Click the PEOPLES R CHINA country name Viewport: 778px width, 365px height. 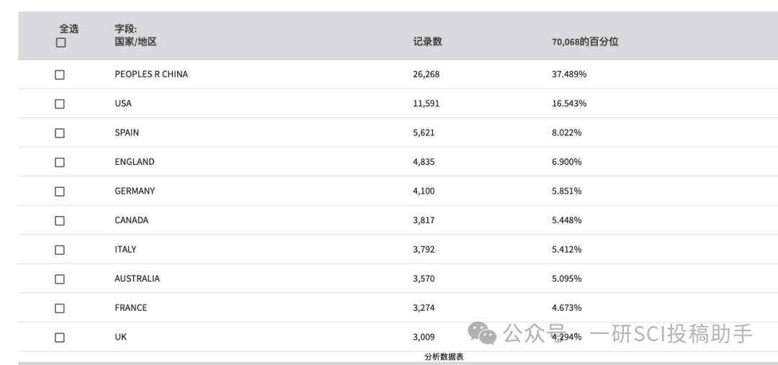(151, 74)
